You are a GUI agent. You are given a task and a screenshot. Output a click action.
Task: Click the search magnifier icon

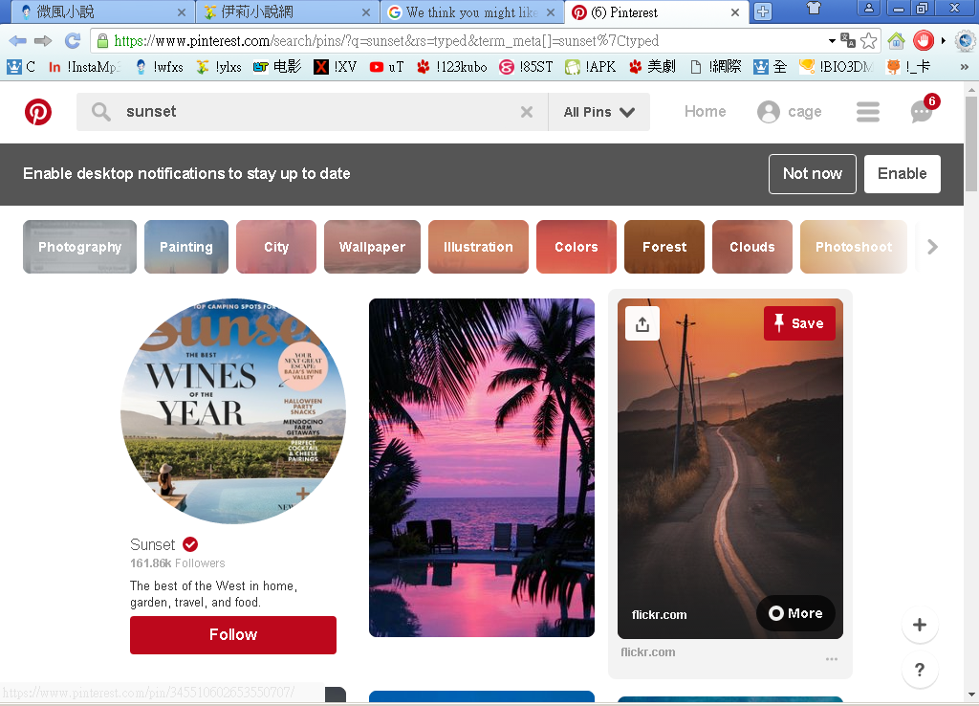(100, 112)
